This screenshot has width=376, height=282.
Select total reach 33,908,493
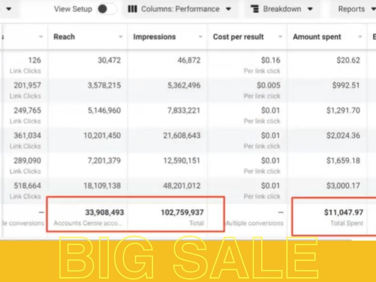coord(105,212)
